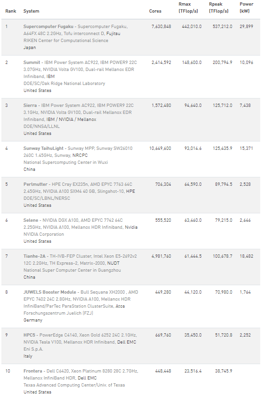Viewport: 263px width, 401px height.
Task: Click the Selene system link
Action: click(31, 220)
